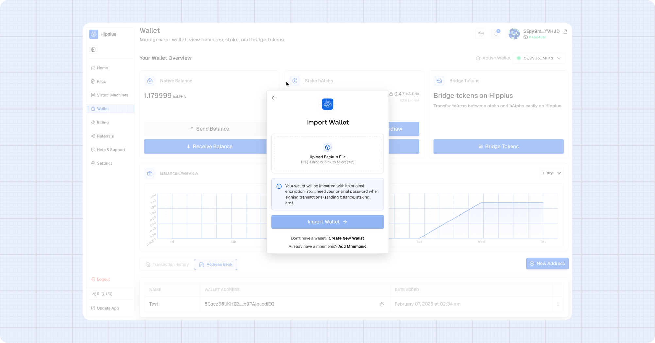
Task: Open the notifications bell
Action: [496, 34]
